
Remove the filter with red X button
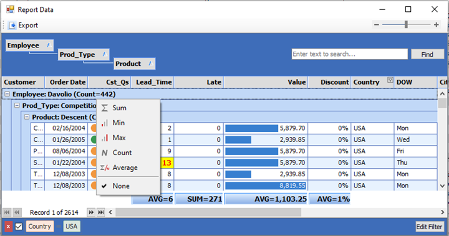tap(8, 227)
